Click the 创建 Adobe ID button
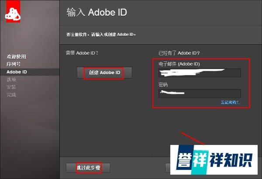 [x=104, y=73]
